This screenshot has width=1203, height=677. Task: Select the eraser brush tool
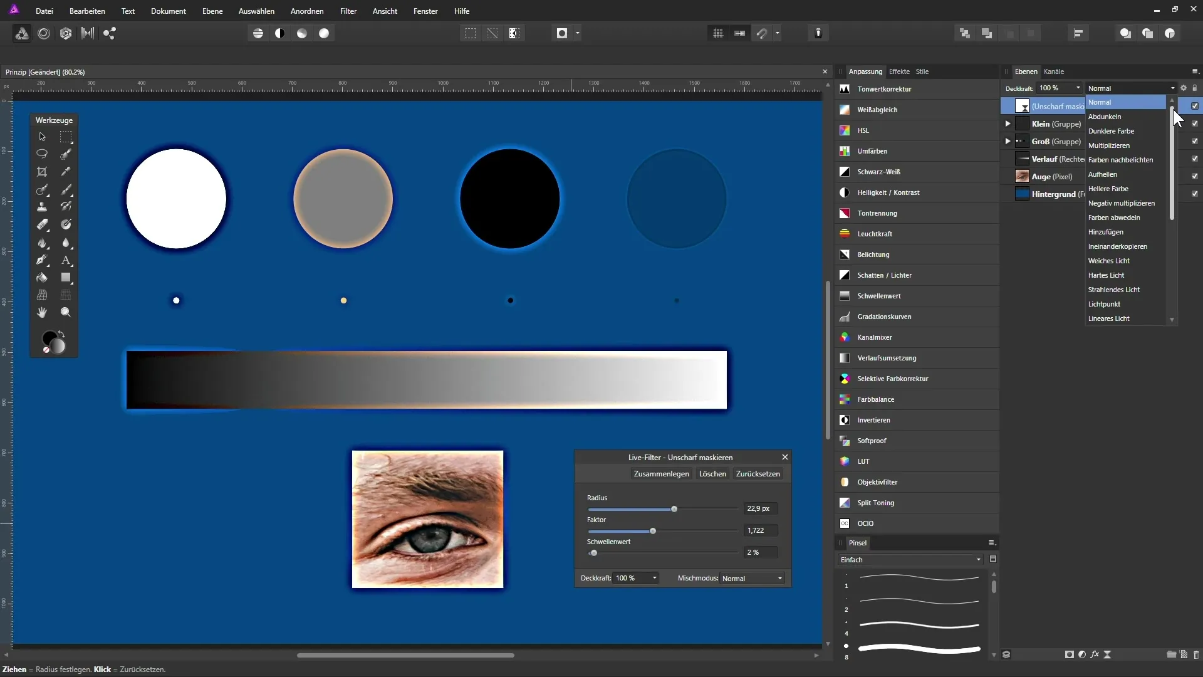pos(42,224)
